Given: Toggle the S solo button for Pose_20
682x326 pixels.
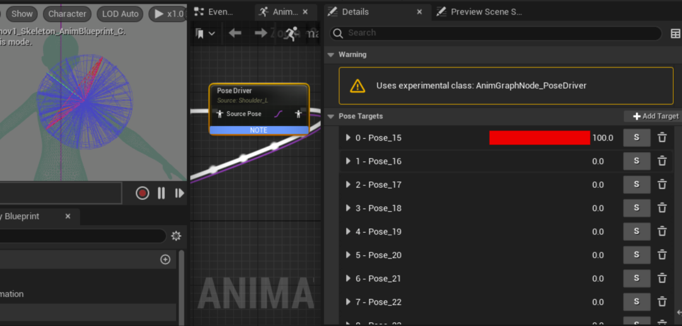Looking at the screenshot, I should 637,255.
